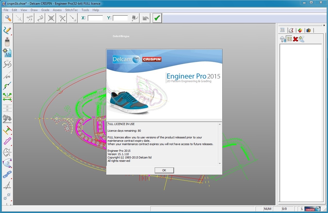Select the blue chain link tool
Screen dimensions: 328x213
pos(7,174)
